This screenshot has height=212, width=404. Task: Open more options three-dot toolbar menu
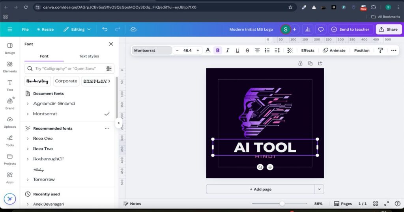click(x=393, y=50)
